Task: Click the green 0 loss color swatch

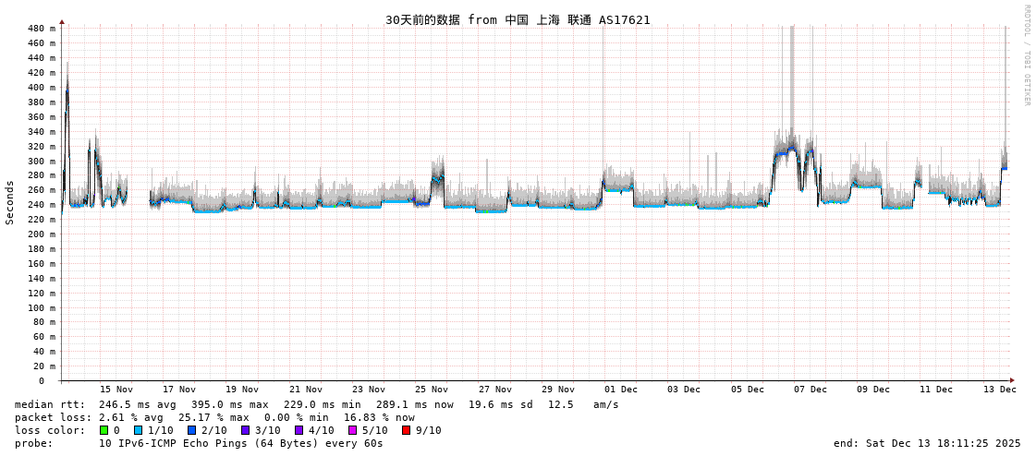Action: click(x=104, y=430)
